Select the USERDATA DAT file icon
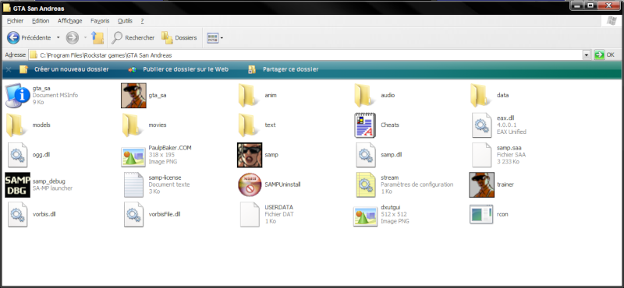The width and height of the screenshot is (624, 288). pos(250,215)
